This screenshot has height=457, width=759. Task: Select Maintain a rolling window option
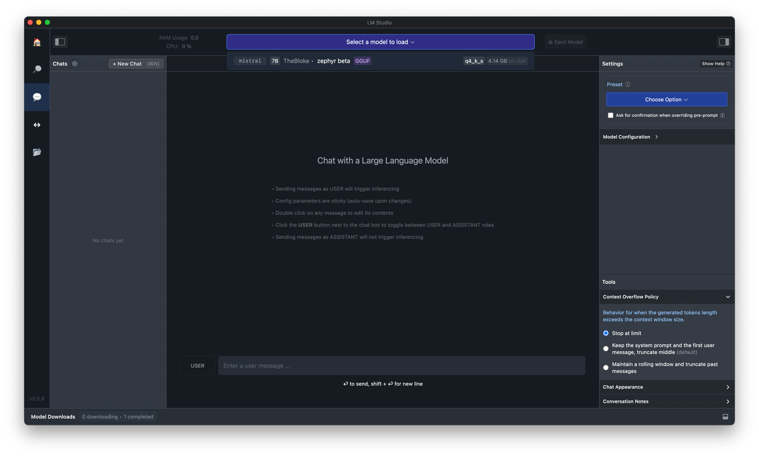606,367
